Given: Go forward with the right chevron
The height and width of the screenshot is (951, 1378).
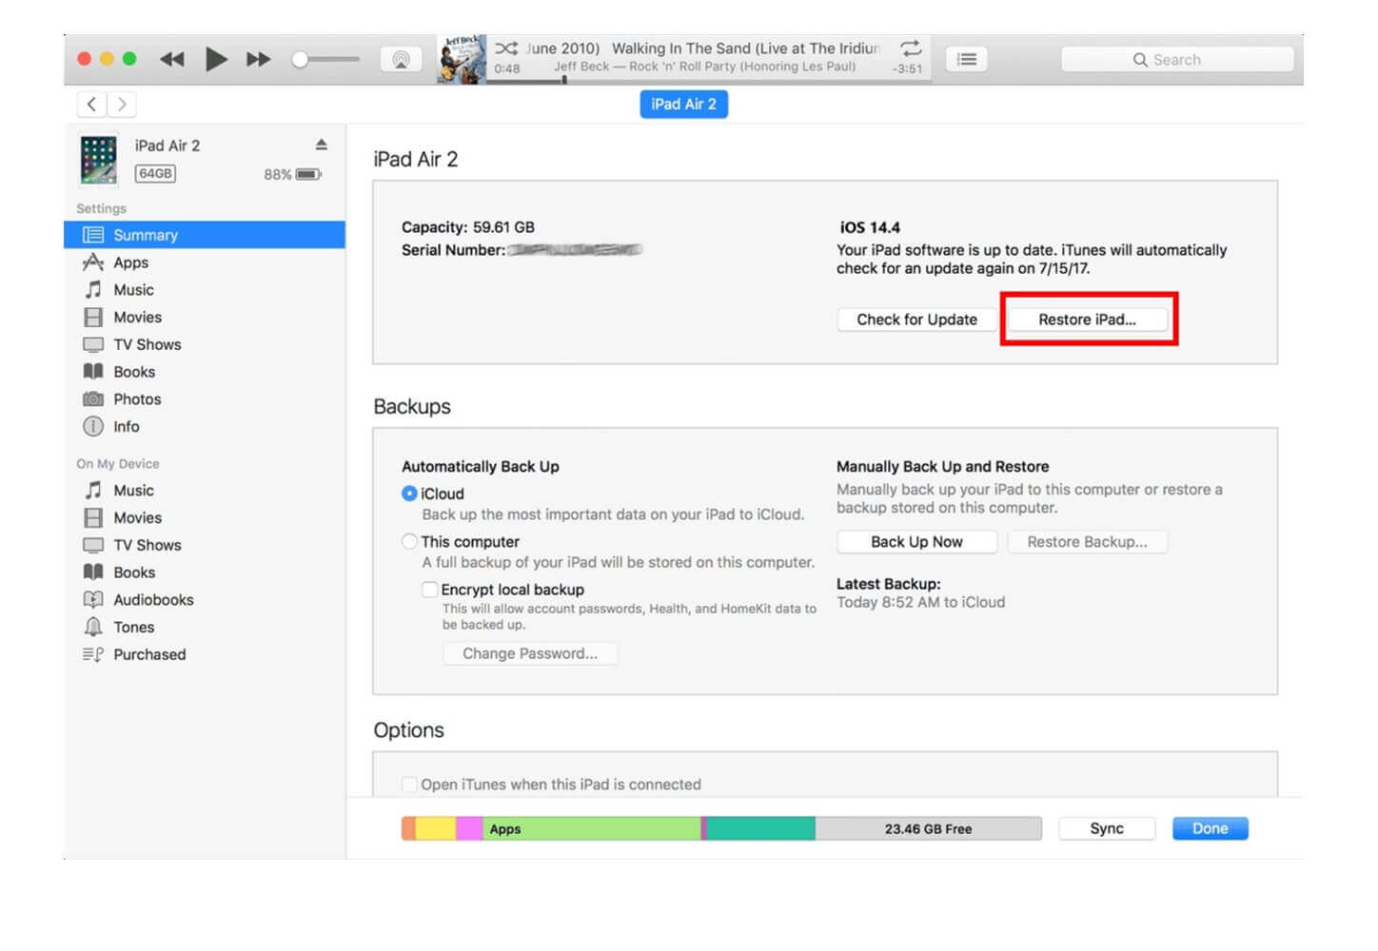Looking at the screenshot, I should pyautogui.click(x=121, y=104).
